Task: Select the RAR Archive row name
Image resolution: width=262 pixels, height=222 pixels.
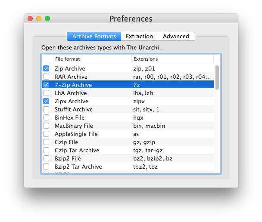Action: click(71, 77)
